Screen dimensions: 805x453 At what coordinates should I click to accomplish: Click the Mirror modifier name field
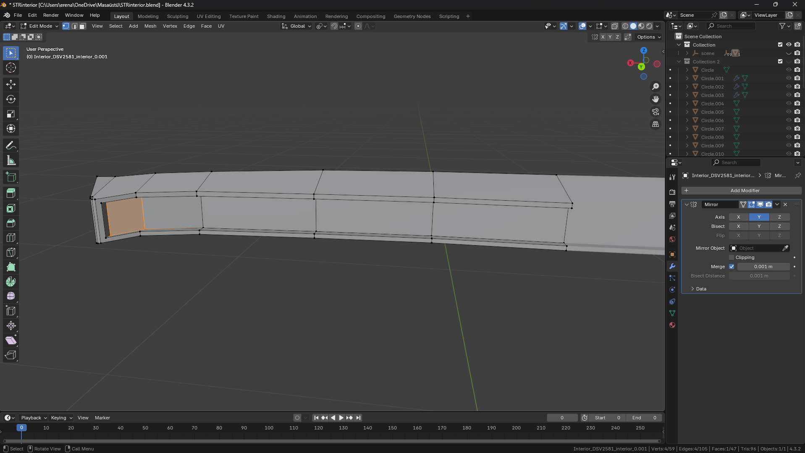click(x=719, y=204)
